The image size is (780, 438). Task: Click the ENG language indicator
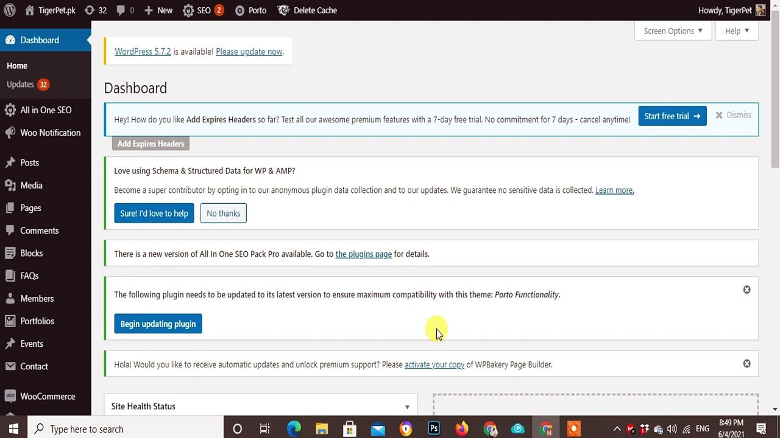[x=703, y=429]
